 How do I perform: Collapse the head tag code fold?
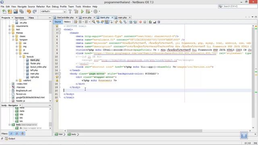click(60, 33)
